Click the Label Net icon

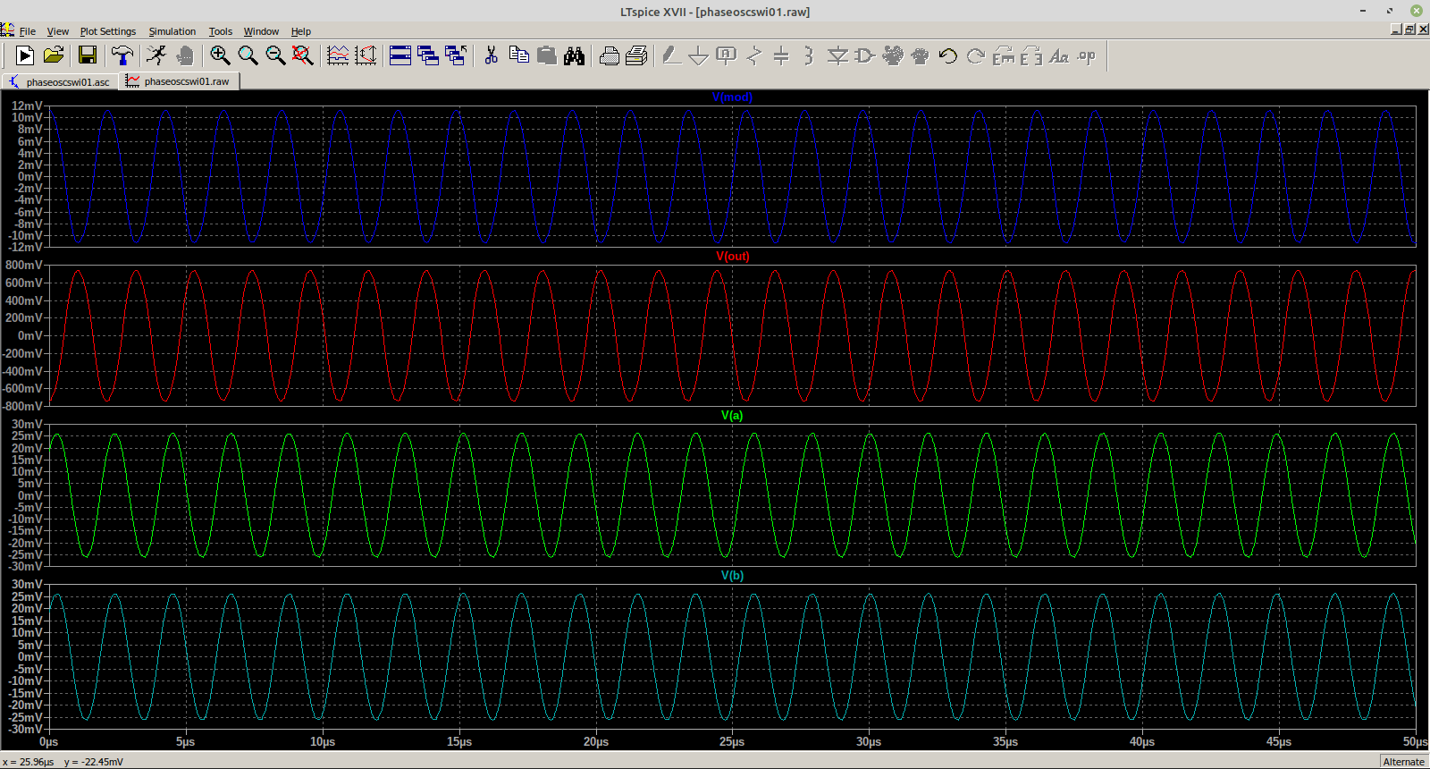727,55
